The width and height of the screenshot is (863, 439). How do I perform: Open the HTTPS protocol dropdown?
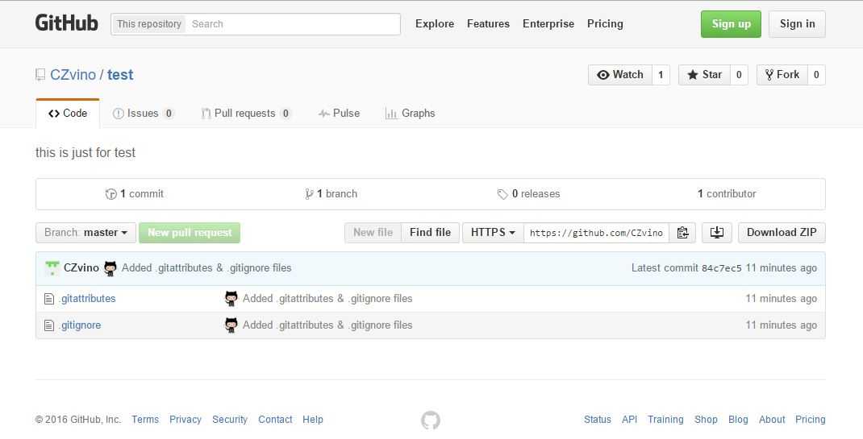point(493,233)
